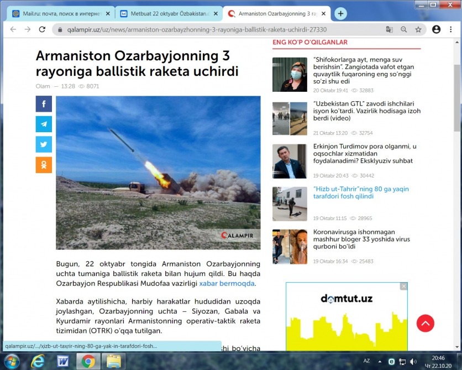Image resolution: width=462 pixels, height=370 pixels.
Task: Bookmark this page with the star icon
Action: coord(418,29)
